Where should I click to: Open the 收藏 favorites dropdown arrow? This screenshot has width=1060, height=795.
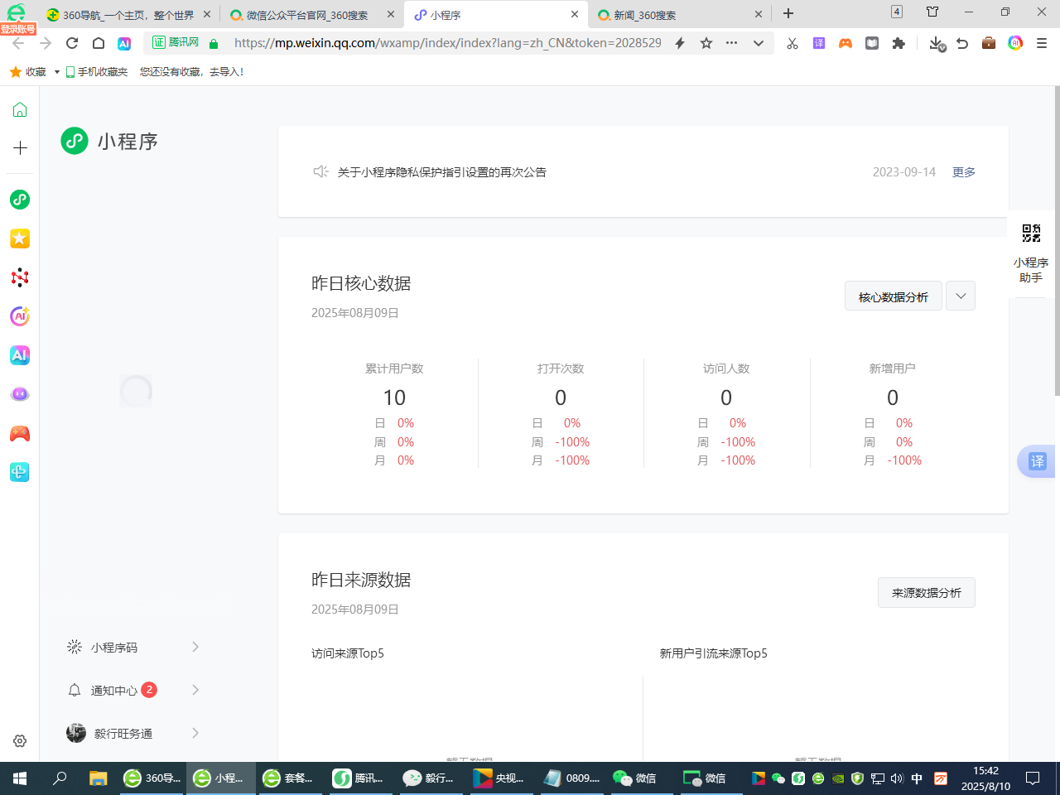click(x=56, y=72)
